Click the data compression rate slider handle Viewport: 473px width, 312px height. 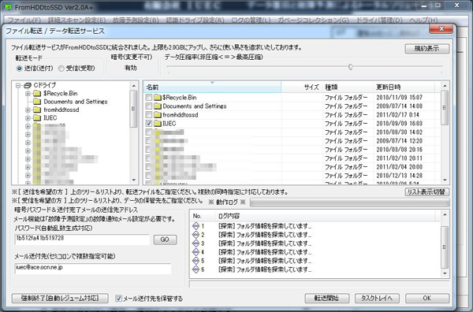350,67
